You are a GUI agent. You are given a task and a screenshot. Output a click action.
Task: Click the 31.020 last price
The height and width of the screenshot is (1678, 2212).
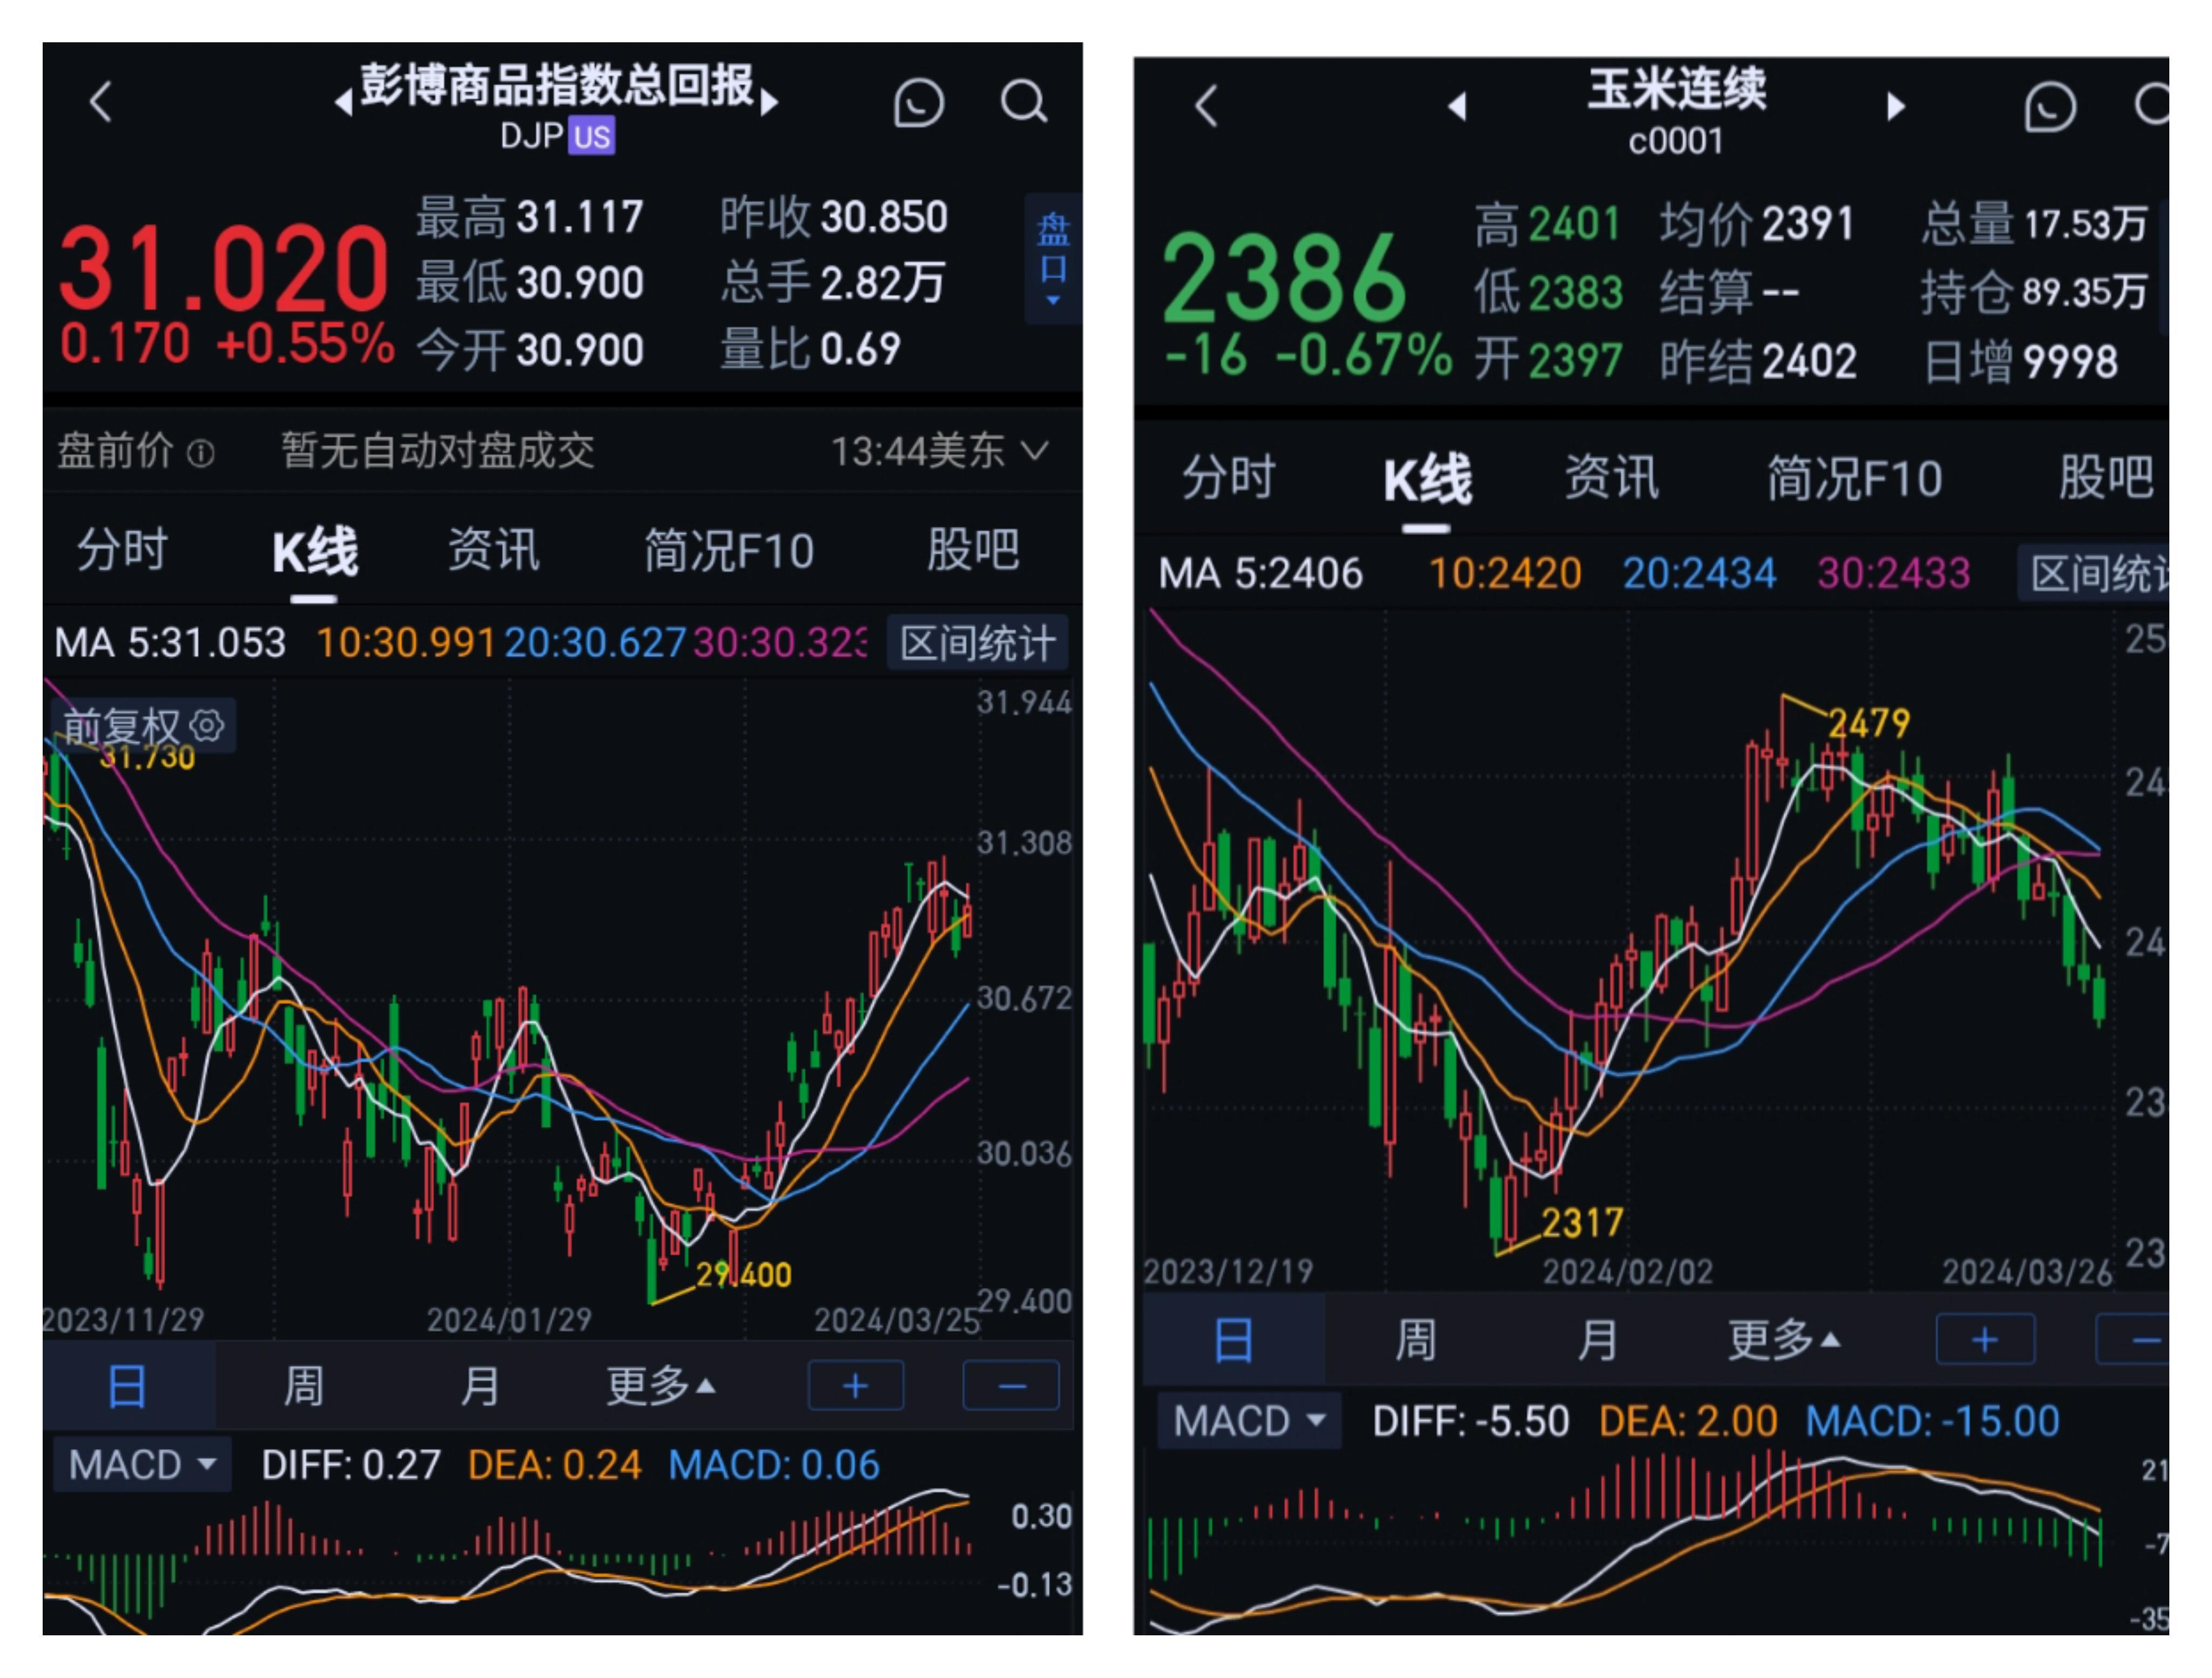[223, 268]
